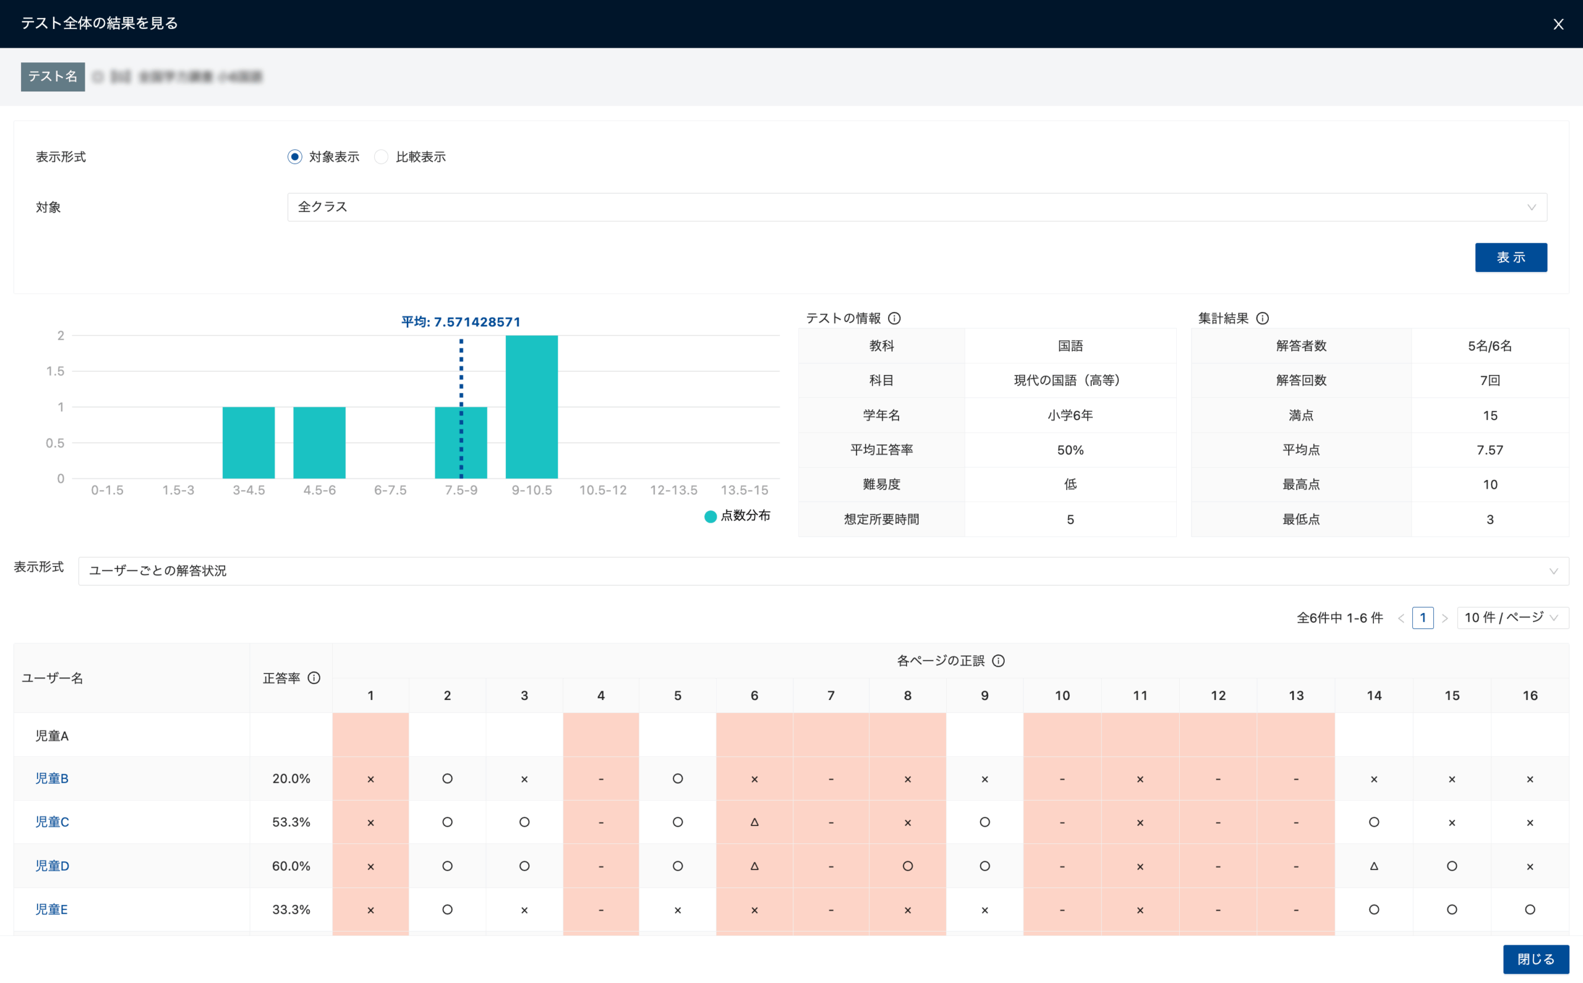The image size is (1583, 983).
Task: Select 対象表示 radio button
Action: pyautogui.click(x=295, y=157)
